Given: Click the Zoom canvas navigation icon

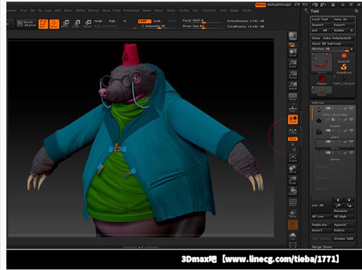Looking at the screenshot, I should tap(293, 64).
